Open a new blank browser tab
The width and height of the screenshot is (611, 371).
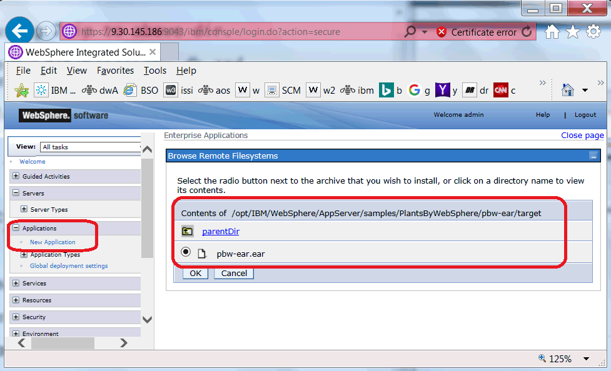[169, 52]
